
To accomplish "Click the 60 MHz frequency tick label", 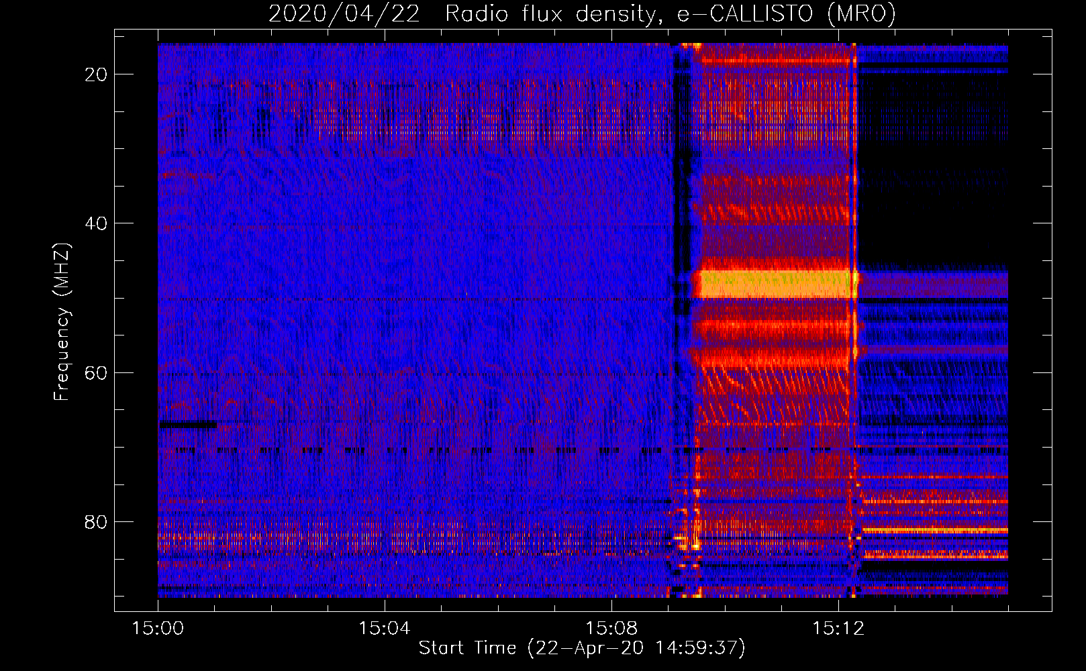I will pyautogui.click(x=96, y=372).
